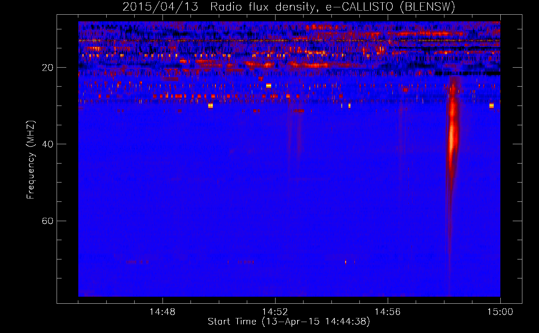Click the 'Start Time (13-Apr-15 14:44:38)' label
Viewport: 539px width, 333px height.
coord(289,322)
